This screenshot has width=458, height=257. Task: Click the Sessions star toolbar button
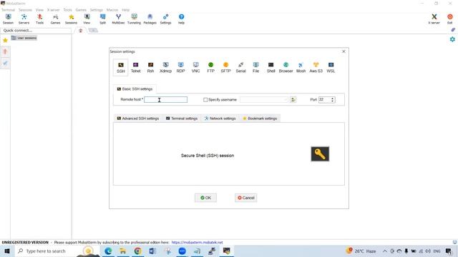point(71,19)
